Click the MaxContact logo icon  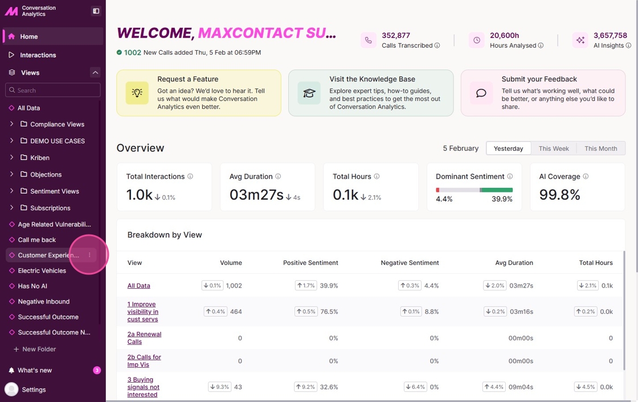point(11,11)
